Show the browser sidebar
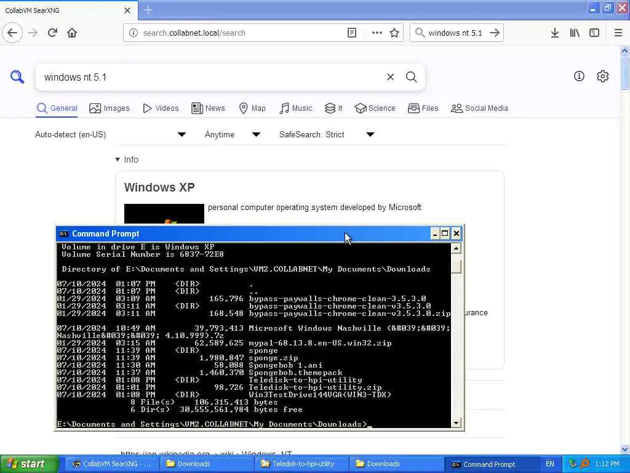The image size is (630, 473). click(594, 33)
